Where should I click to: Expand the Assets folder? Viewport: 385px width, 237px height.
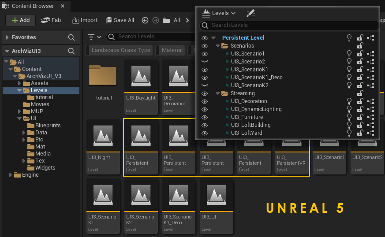[19, 83]
